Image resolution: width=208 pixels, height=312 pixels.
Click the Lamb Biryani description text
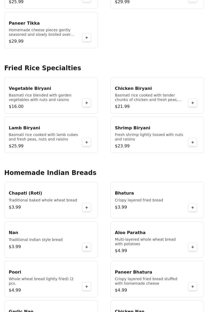click(x=43, y=137)
